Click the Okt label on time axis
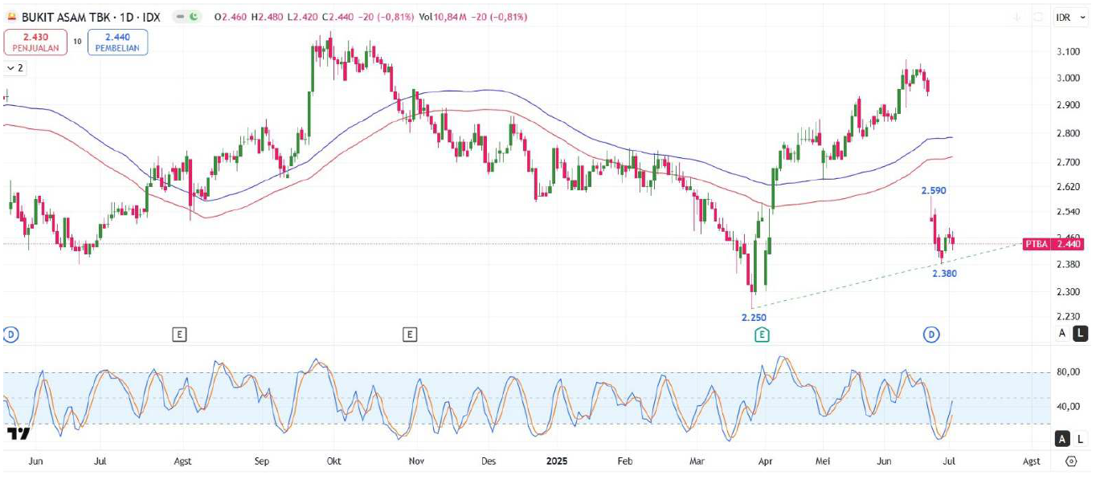1096x479 pixels. pos(336,461)
